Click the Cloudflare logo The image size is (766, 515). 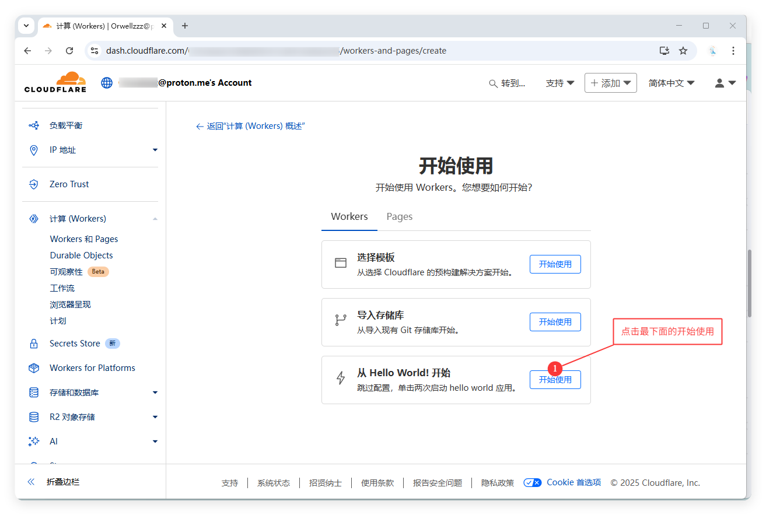point(55,82)
